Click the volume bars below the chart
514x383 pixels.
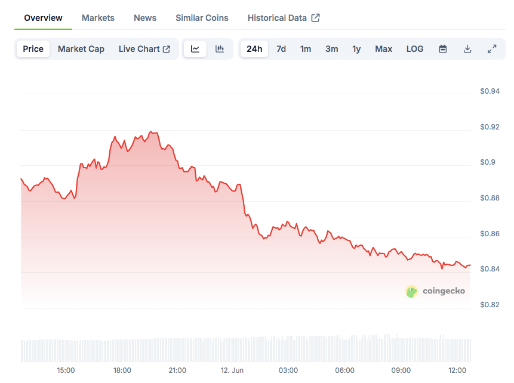click(x=239, y=350)
